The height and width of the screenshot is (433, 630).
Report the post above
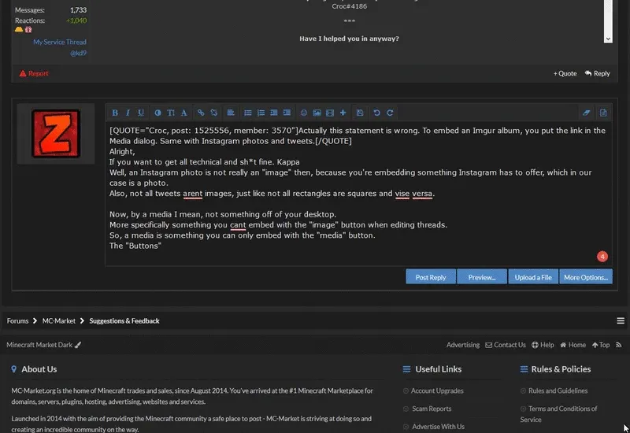pyautogui.click(x=34, y=73)
